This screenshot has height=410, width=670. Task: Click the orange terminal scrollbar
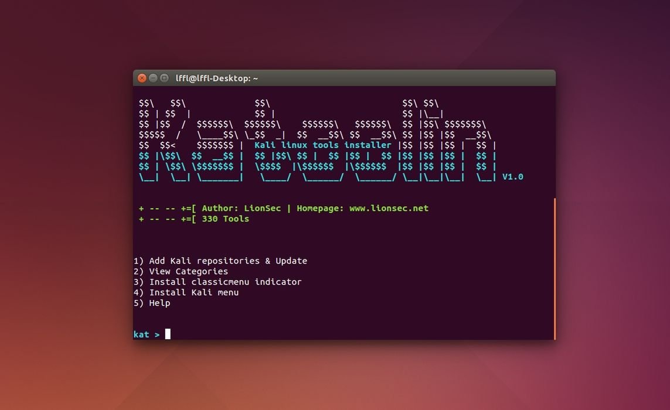[555, 269]
